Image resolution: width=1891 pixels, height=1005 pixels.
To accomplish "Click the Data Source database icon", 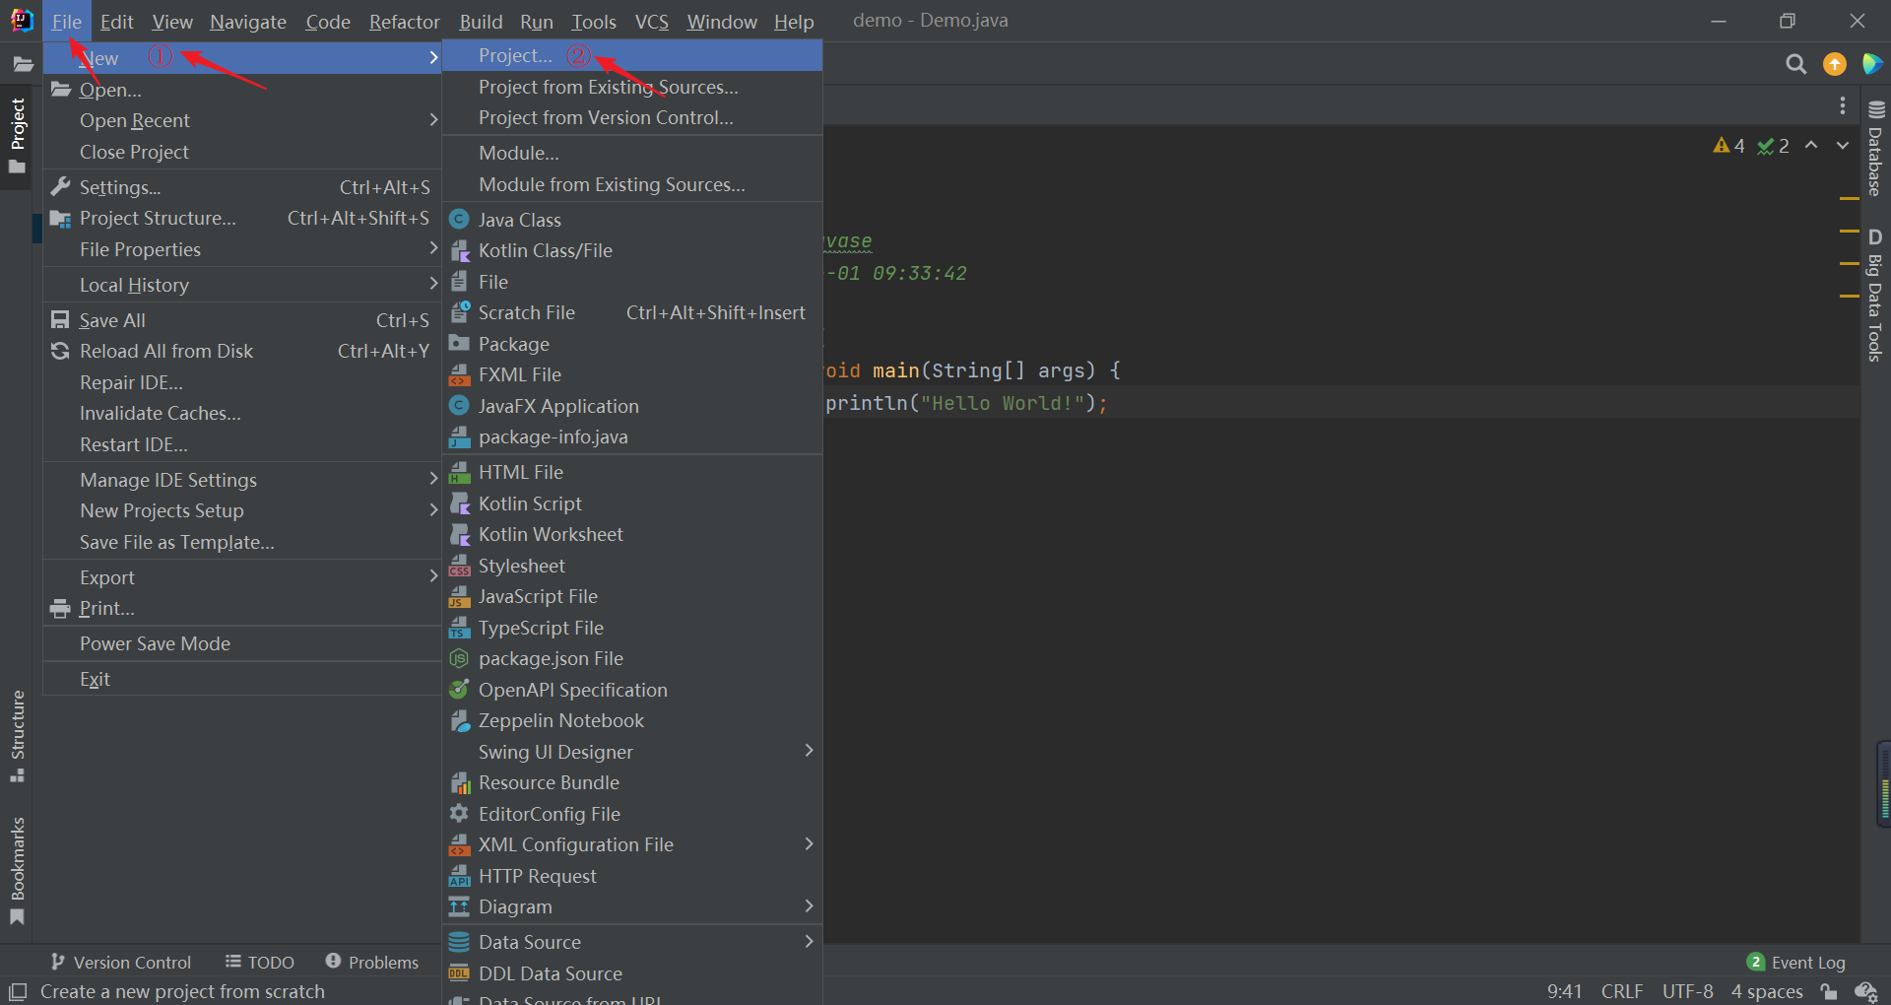I will pyautogui.click(x=459, y=942).
